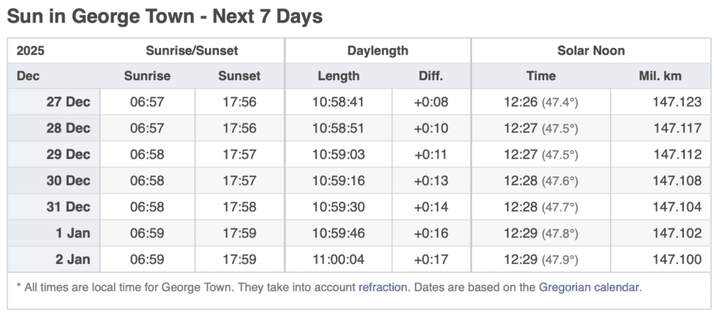The width and height of the screenshot is (714, 315).
Task: Select the 29 Dec row date
Action: (68, 154)
